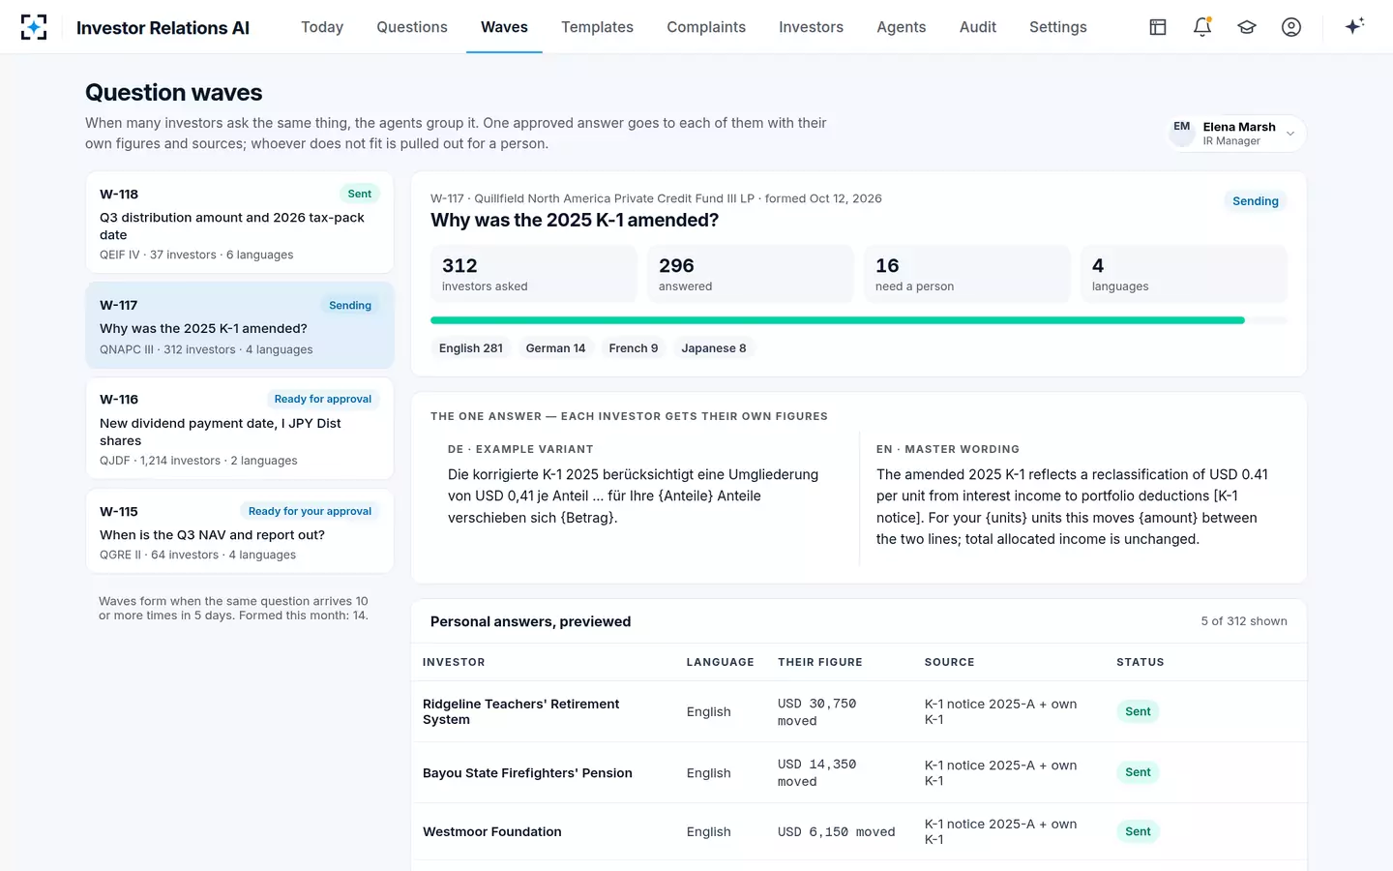Click the Sending status badge in wave header
The width and height of the screenshot is (1393, 871).
[x=1256, y=201]
